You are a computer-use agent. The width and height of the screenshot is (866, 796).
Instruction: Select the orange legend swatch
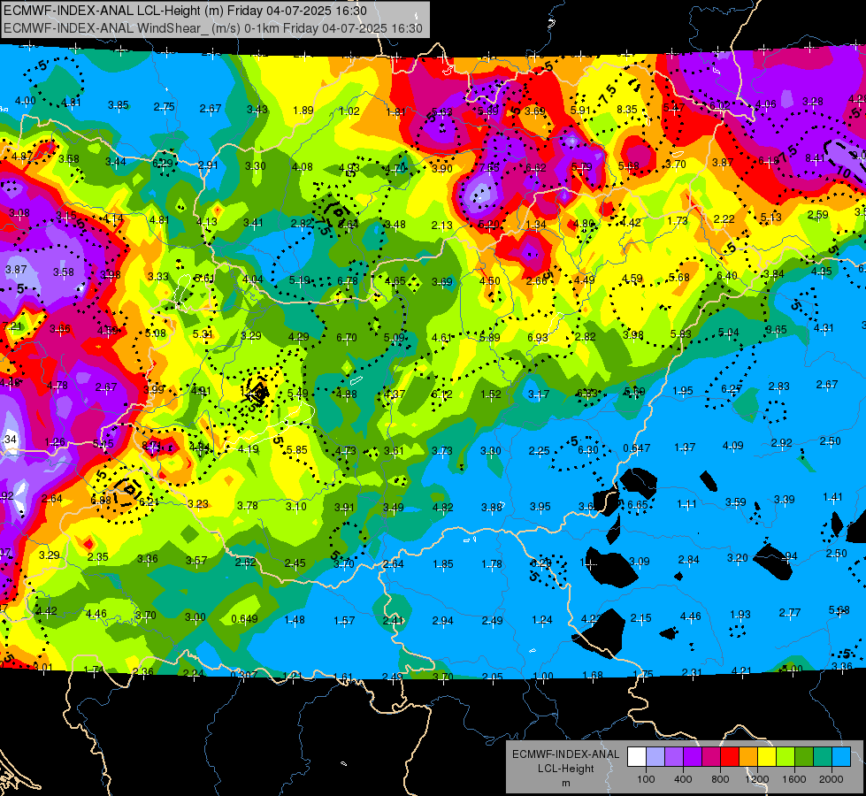click(x=748, y=757)
